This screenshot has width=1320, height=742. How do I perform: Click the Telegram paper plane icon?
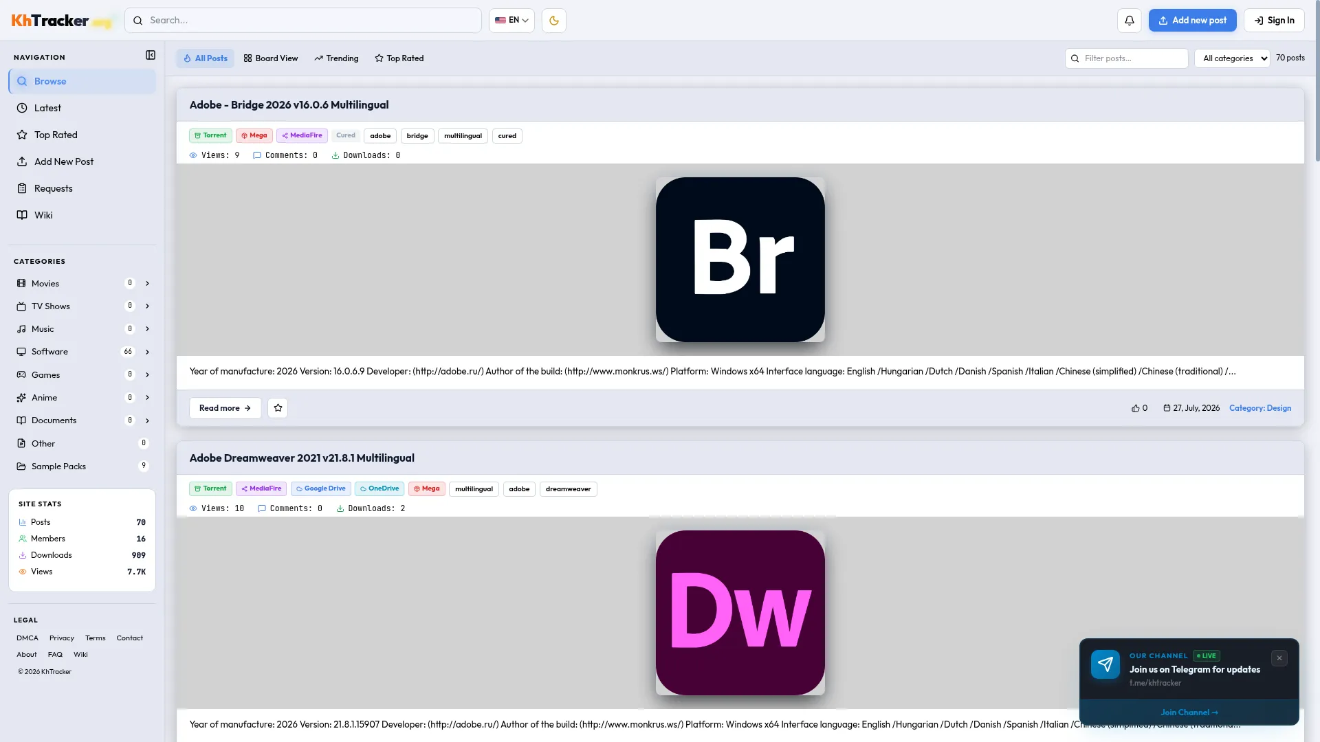1105,664
